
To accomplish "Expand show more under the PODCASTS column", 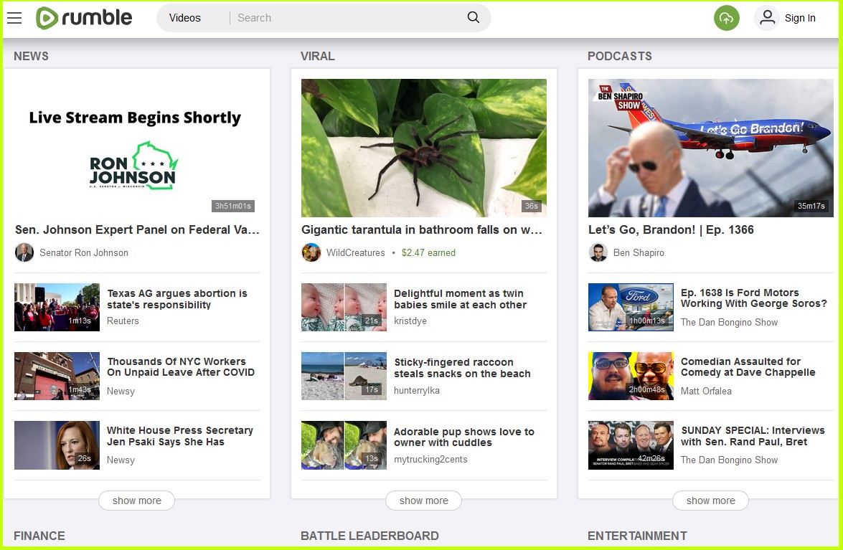I will point(710,501).
